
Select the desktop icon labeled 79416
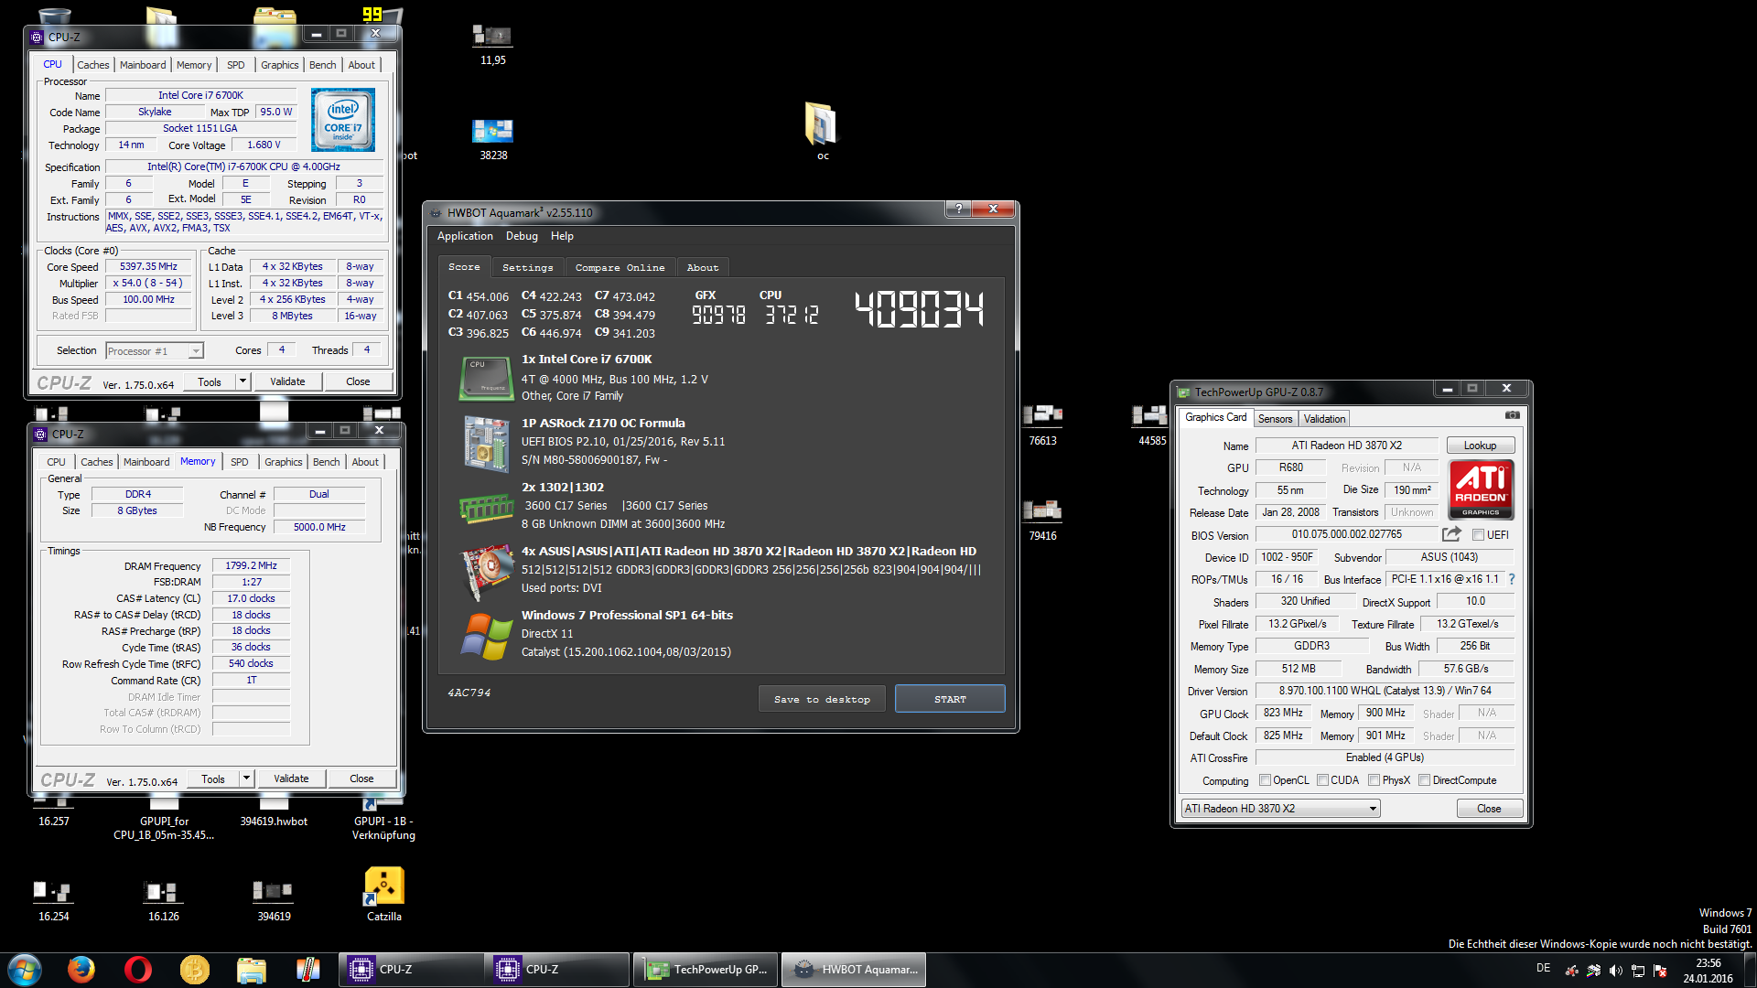point(1042,520)
